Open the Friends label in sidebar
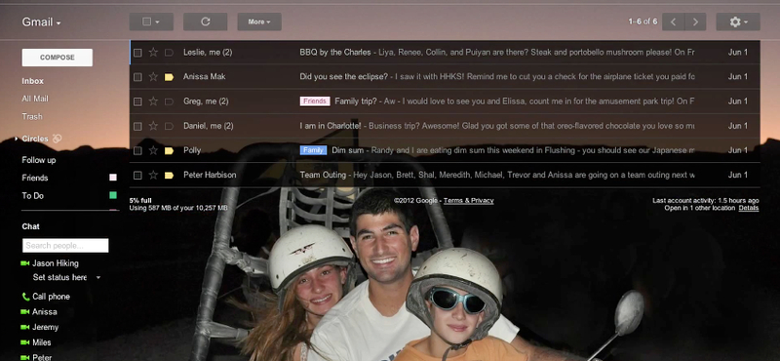This screenshot has width=780, height=361. (x=35, y=179)
